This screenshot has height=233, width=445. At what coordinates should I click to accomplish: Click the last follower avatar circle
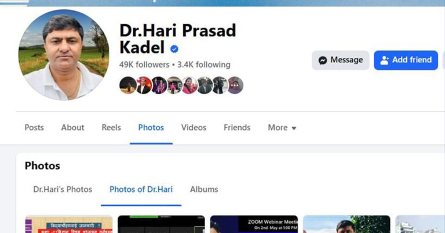click(x=235, y=85)
